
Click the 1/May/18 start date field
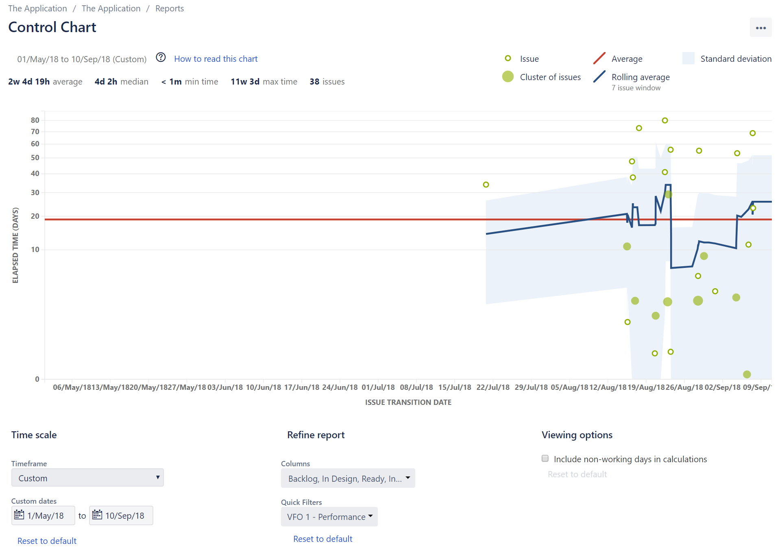point(43,515)
